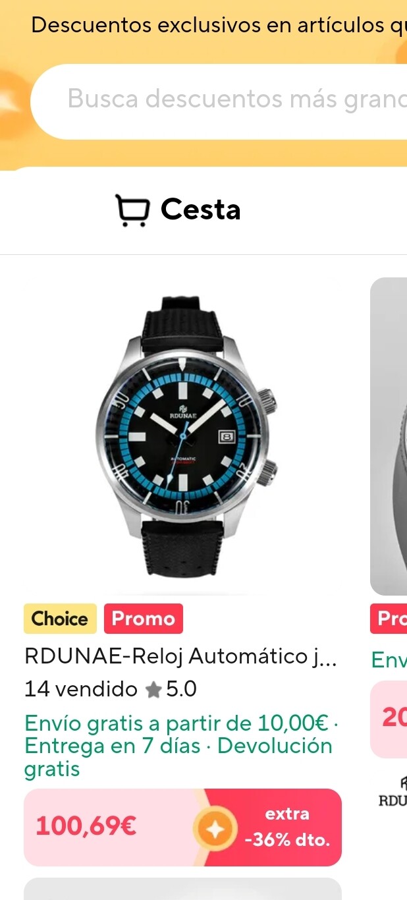The height and width of the screenshot is (900, 407).
Task: Tap the gold coin discount icon
Action: (215, 828)
